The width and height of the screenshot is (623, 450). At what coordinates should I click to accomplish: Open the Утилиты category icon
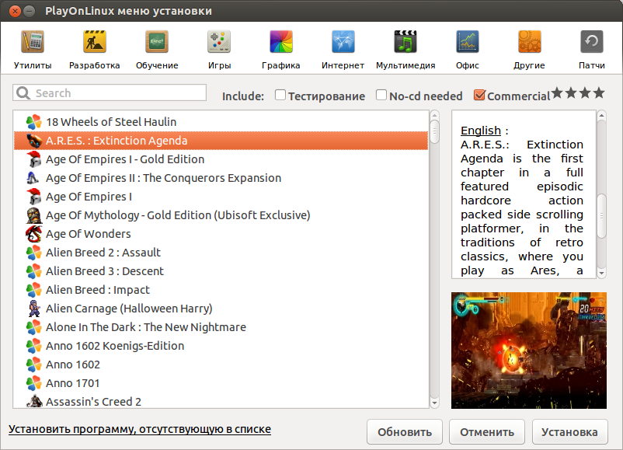33,41
